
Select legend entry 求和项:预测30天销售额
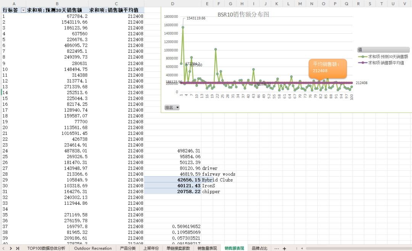pyautogui.click(x=383, y=57)
